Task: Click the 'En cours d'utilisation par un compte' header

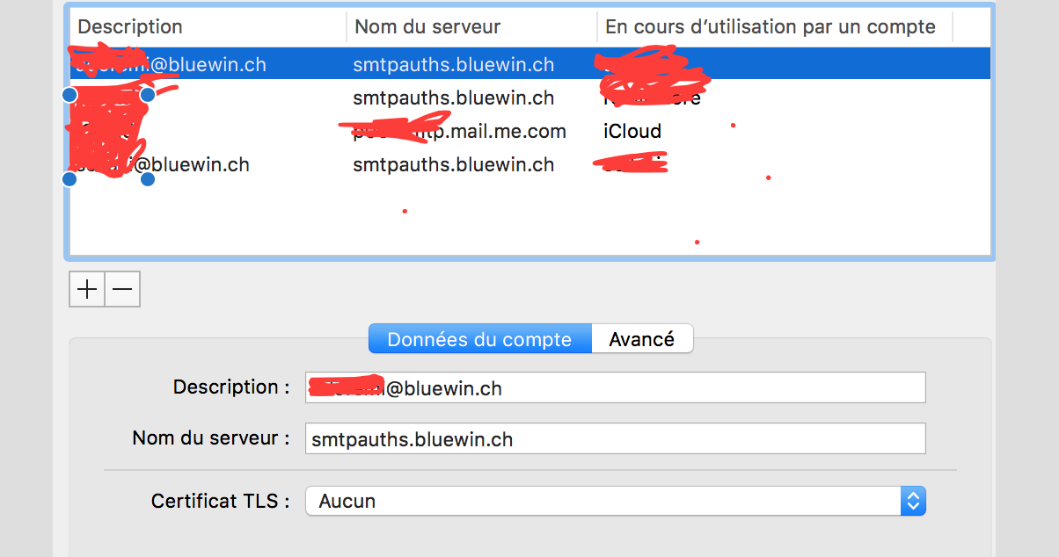Action: pos(769,26)
